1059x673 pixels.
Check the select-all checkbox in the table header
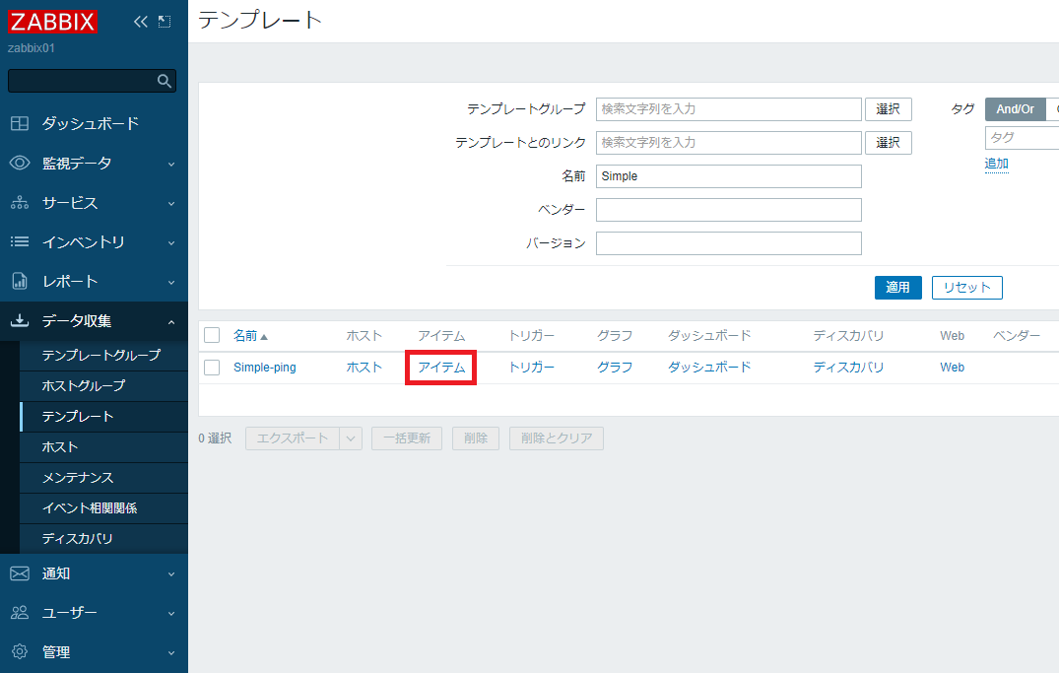tap(212, 334)
